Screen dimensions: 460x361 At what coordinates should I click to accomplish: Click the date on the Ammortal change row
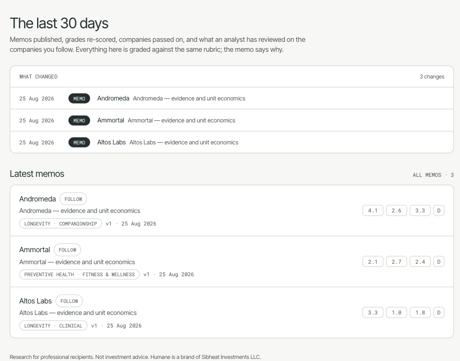coord(37,121)
